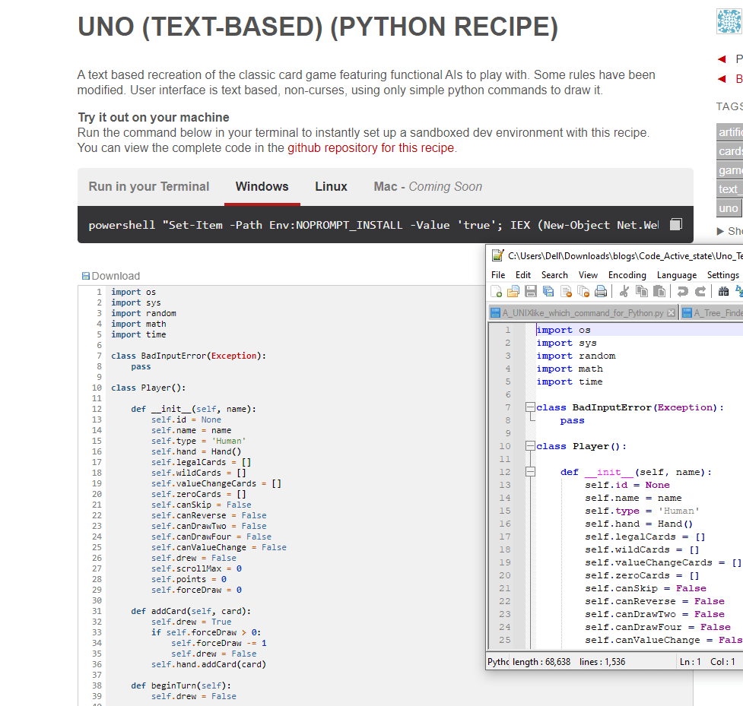Collapse the __init__ function fold marker
743x706 pixels.
click(529, 472)
